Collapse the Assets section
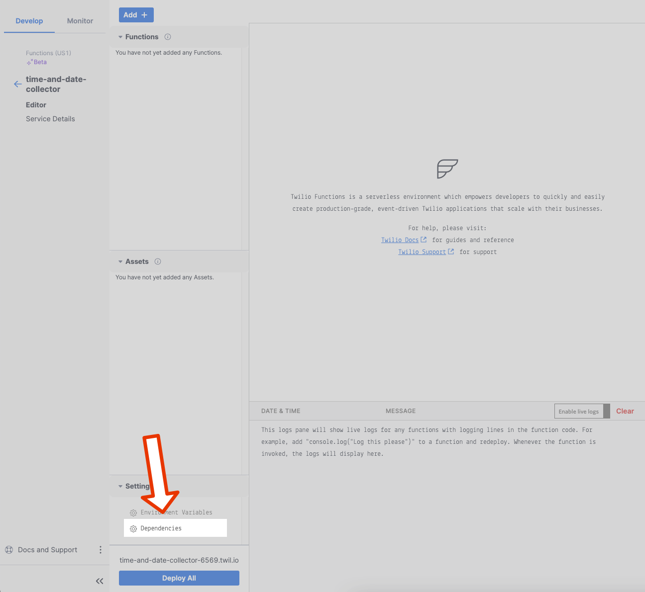 pos(120,261)
